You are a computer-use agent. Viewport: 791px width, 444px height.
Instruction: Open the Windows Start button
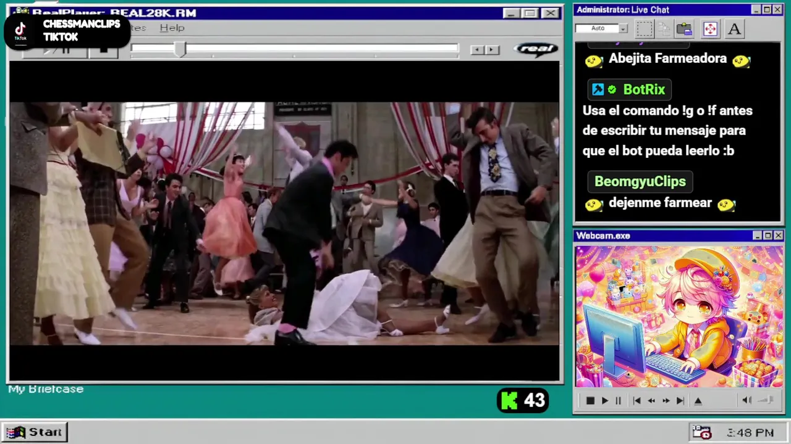pos(34,432)
